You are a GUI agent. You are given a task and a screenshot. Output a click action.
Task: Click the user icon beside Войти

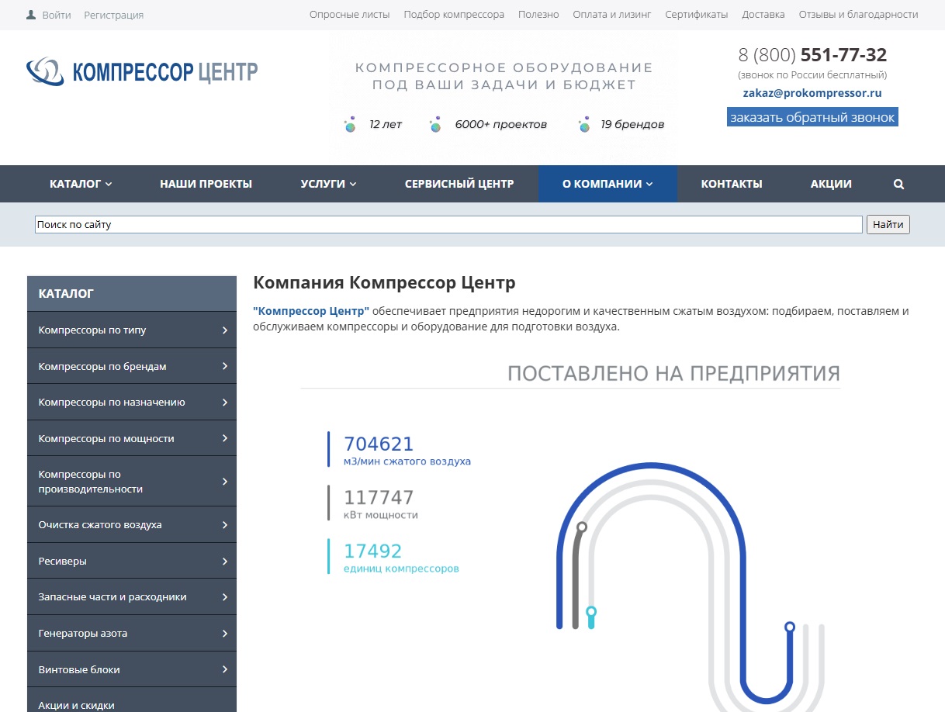(31, 15)
